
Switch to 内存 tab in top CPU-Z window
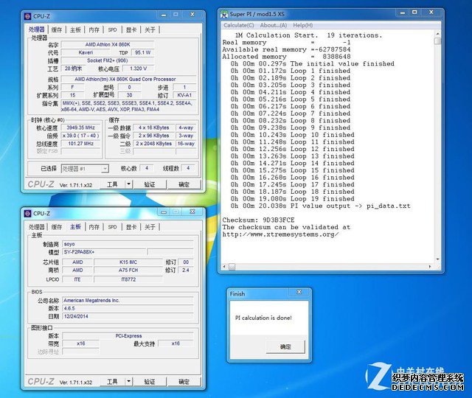pos(94,29)
